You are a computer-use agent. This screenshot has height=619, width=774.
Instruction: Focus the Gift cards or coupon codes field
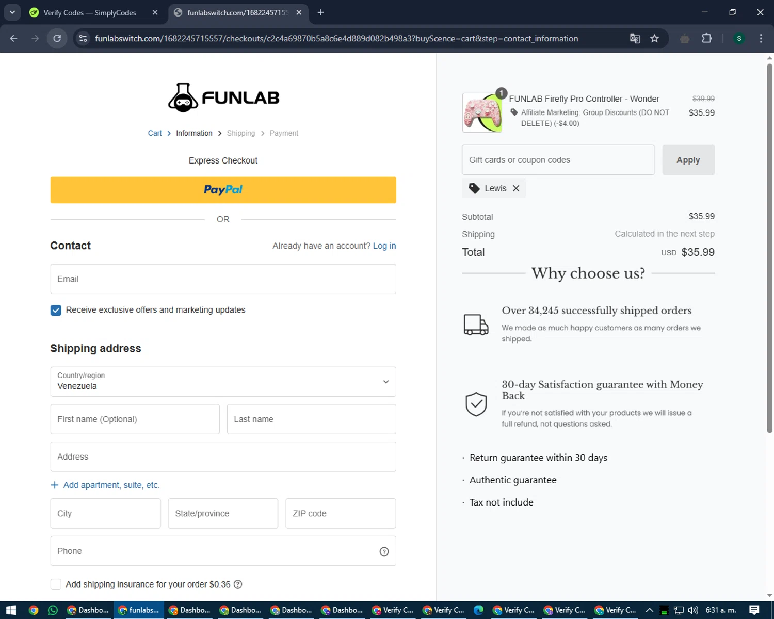pos(558,160)
